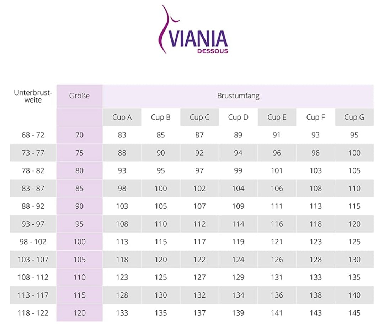This screenshot has height=327, width=384.
Task: Click size 85 in Größe column
Action: pyautogui.click(x=79, y=189)
